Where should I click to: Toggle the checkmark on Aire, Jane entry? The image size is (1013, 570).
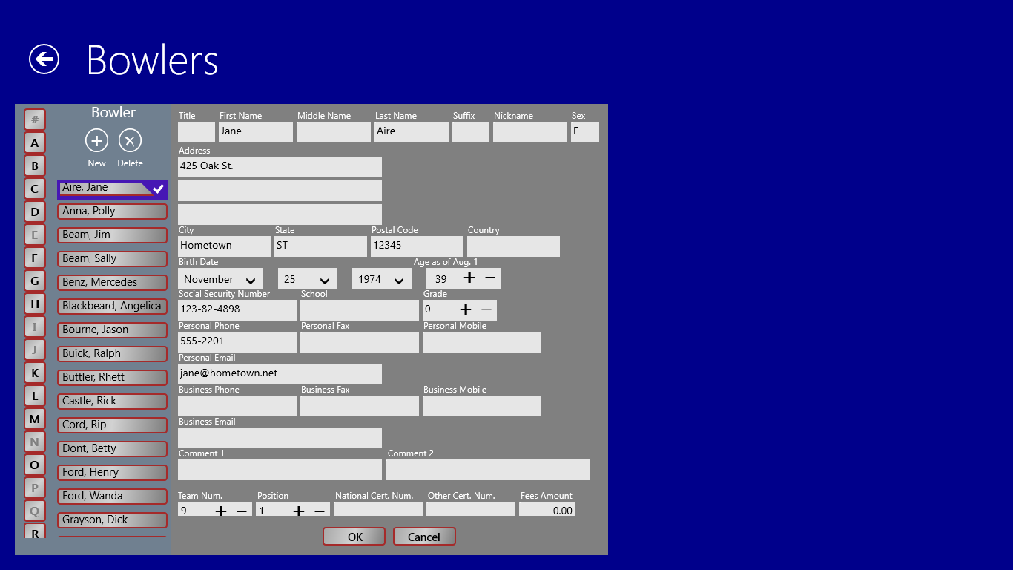pyautogui.click(x=158, y=189)
